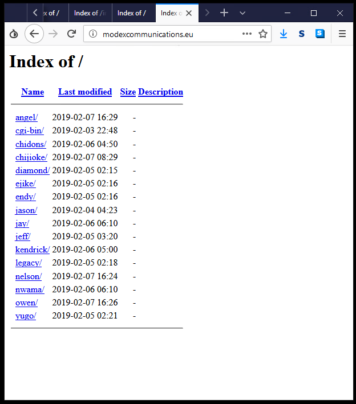Viewport: 356px width, 404px height.
Task: Click the blue Skype extension icon
Action: click(320, 34)
